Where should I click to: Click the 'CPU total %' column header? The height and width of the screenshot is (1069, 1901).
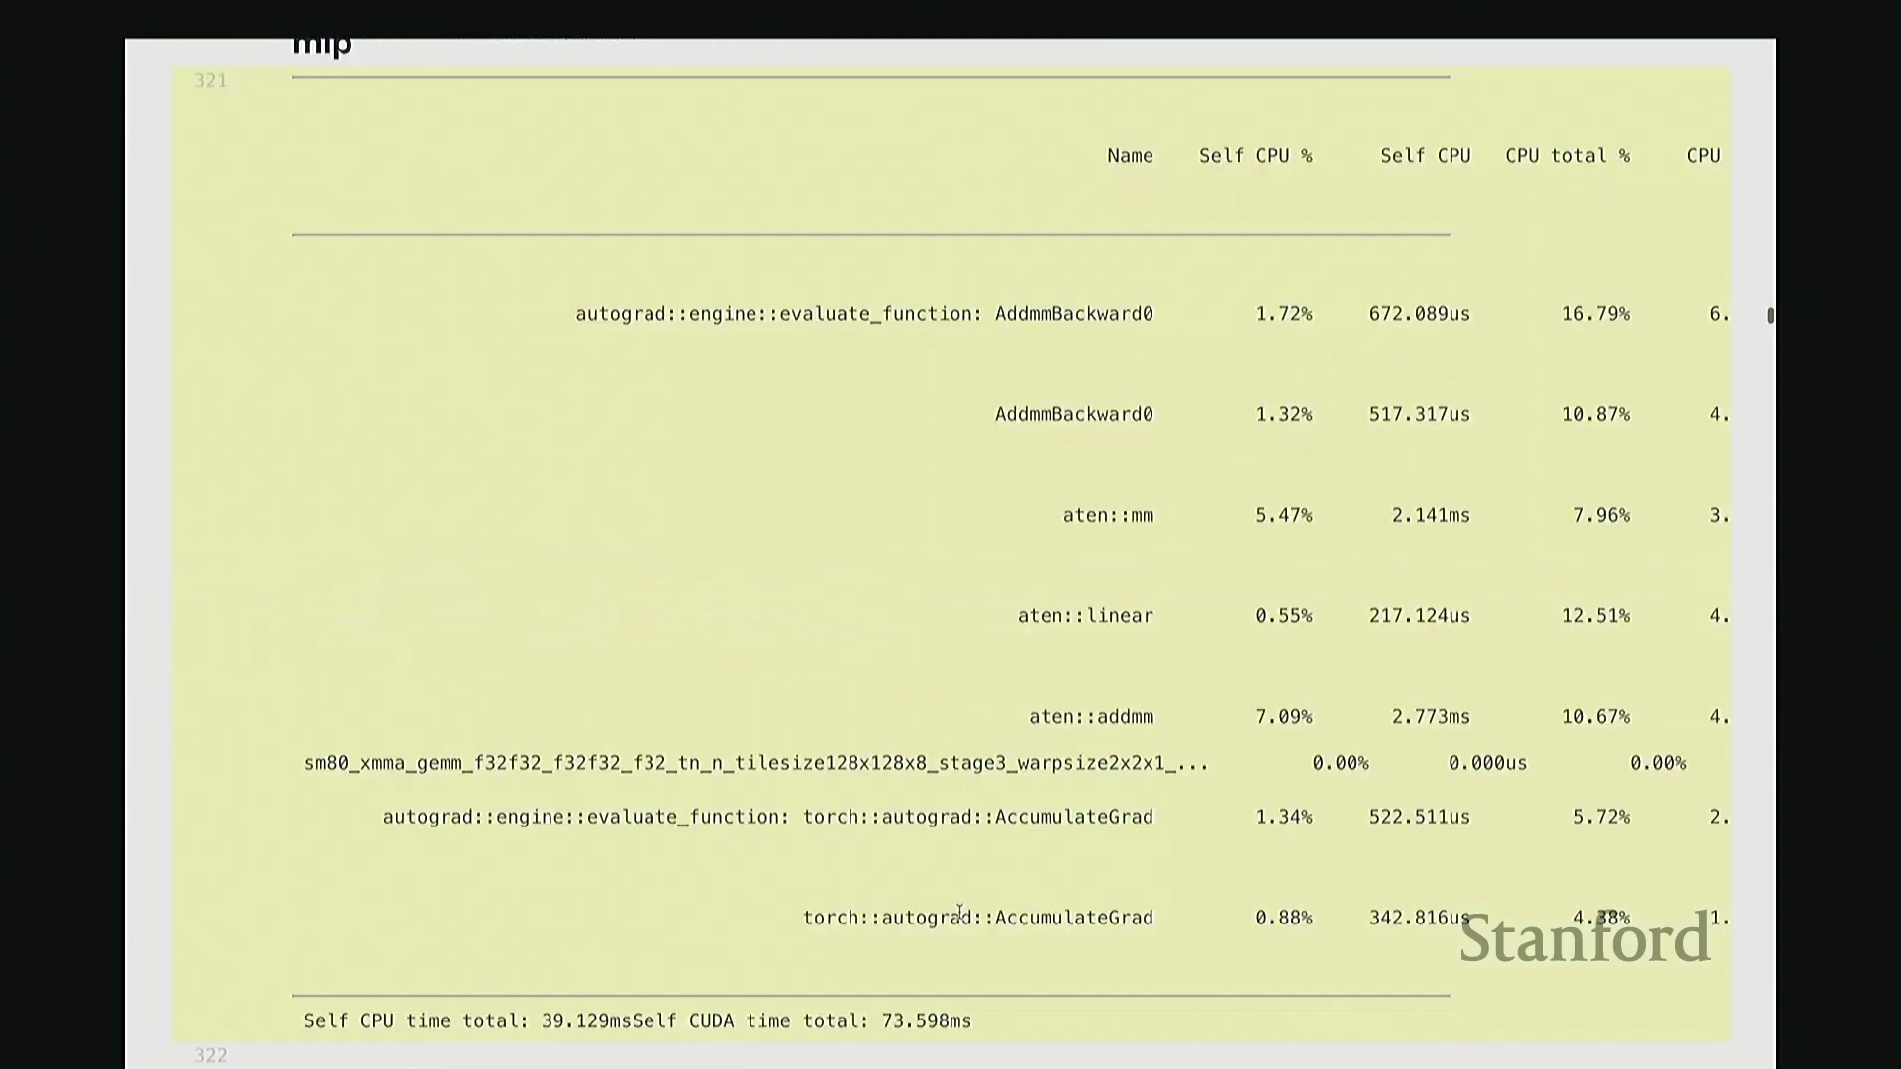coord(1566,156)
